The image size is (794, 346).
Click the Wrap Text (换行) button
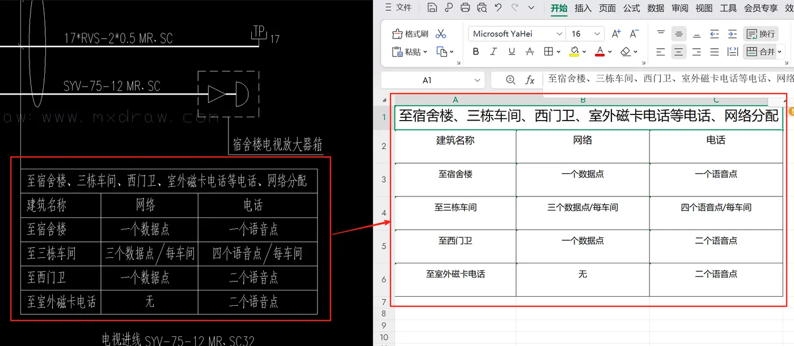(x=761, y=33)
